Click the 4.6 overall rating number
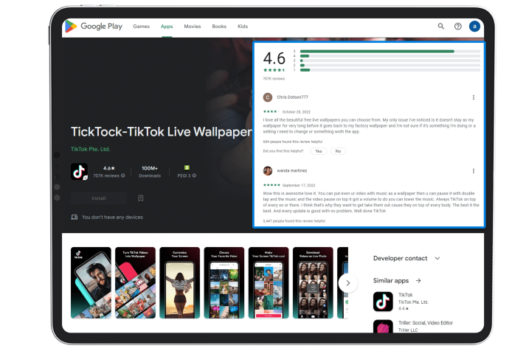This screenshot has height=354, width=526. [274, 58]
